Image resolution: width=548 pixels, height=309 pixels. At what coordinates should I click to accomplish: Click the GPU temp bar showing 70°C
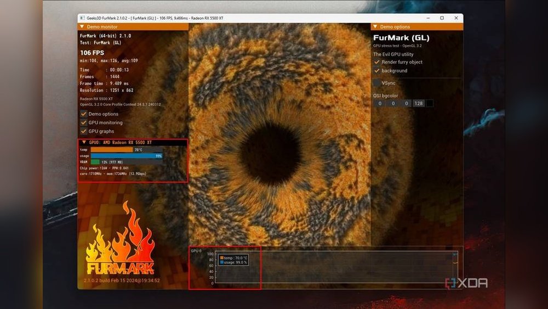[112, 149]
